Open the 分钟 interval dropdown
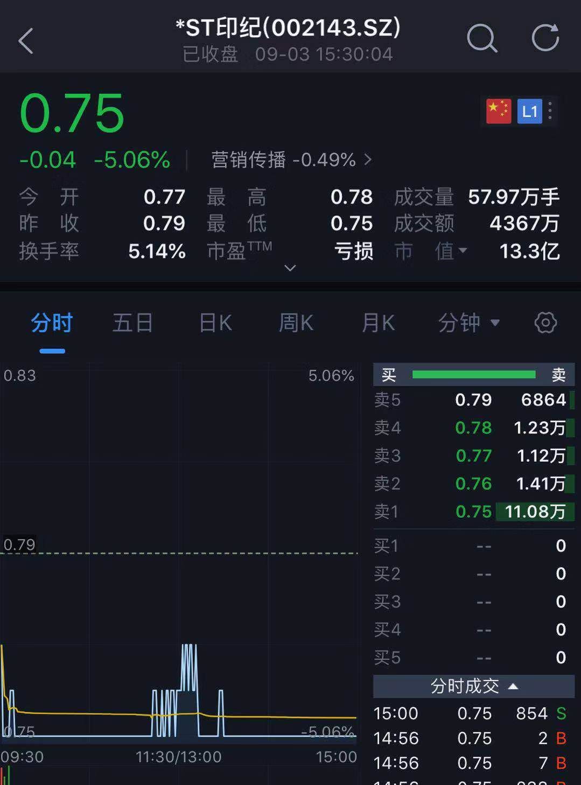The height and width of the screenshot is (785, 581). 469,323
